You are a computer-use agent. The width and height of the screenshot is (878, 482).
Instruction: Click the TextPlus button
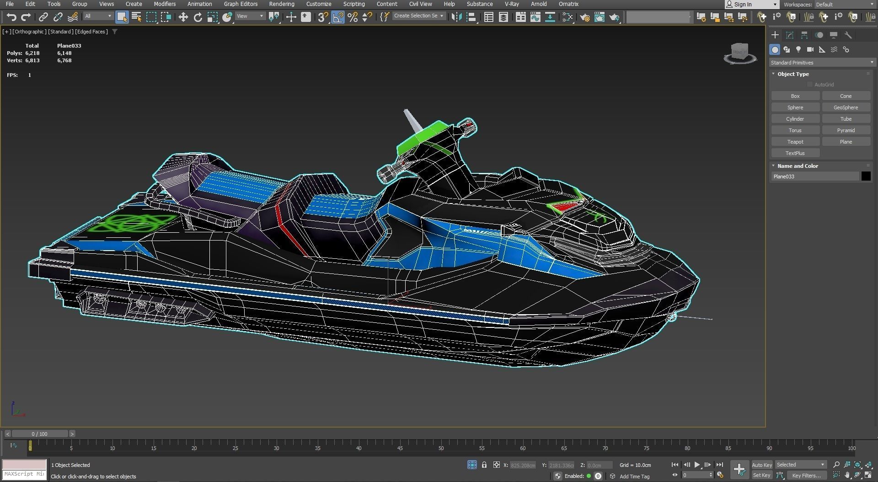point(795,153)
